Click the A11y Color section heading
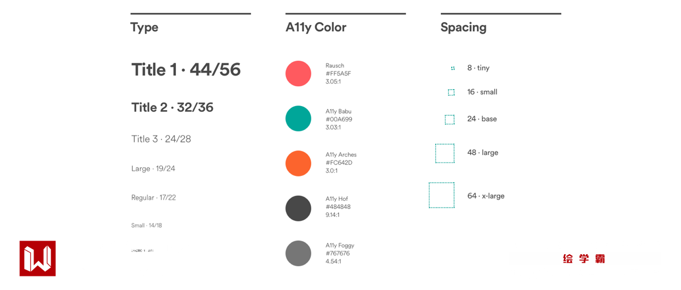Viewport: 681px width, 290px height. [316, 27]
